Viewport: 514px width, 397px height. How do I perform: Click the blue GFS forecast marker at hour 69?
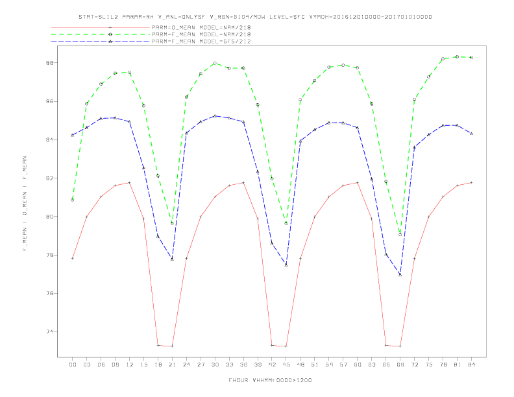[x=400, y=275]
